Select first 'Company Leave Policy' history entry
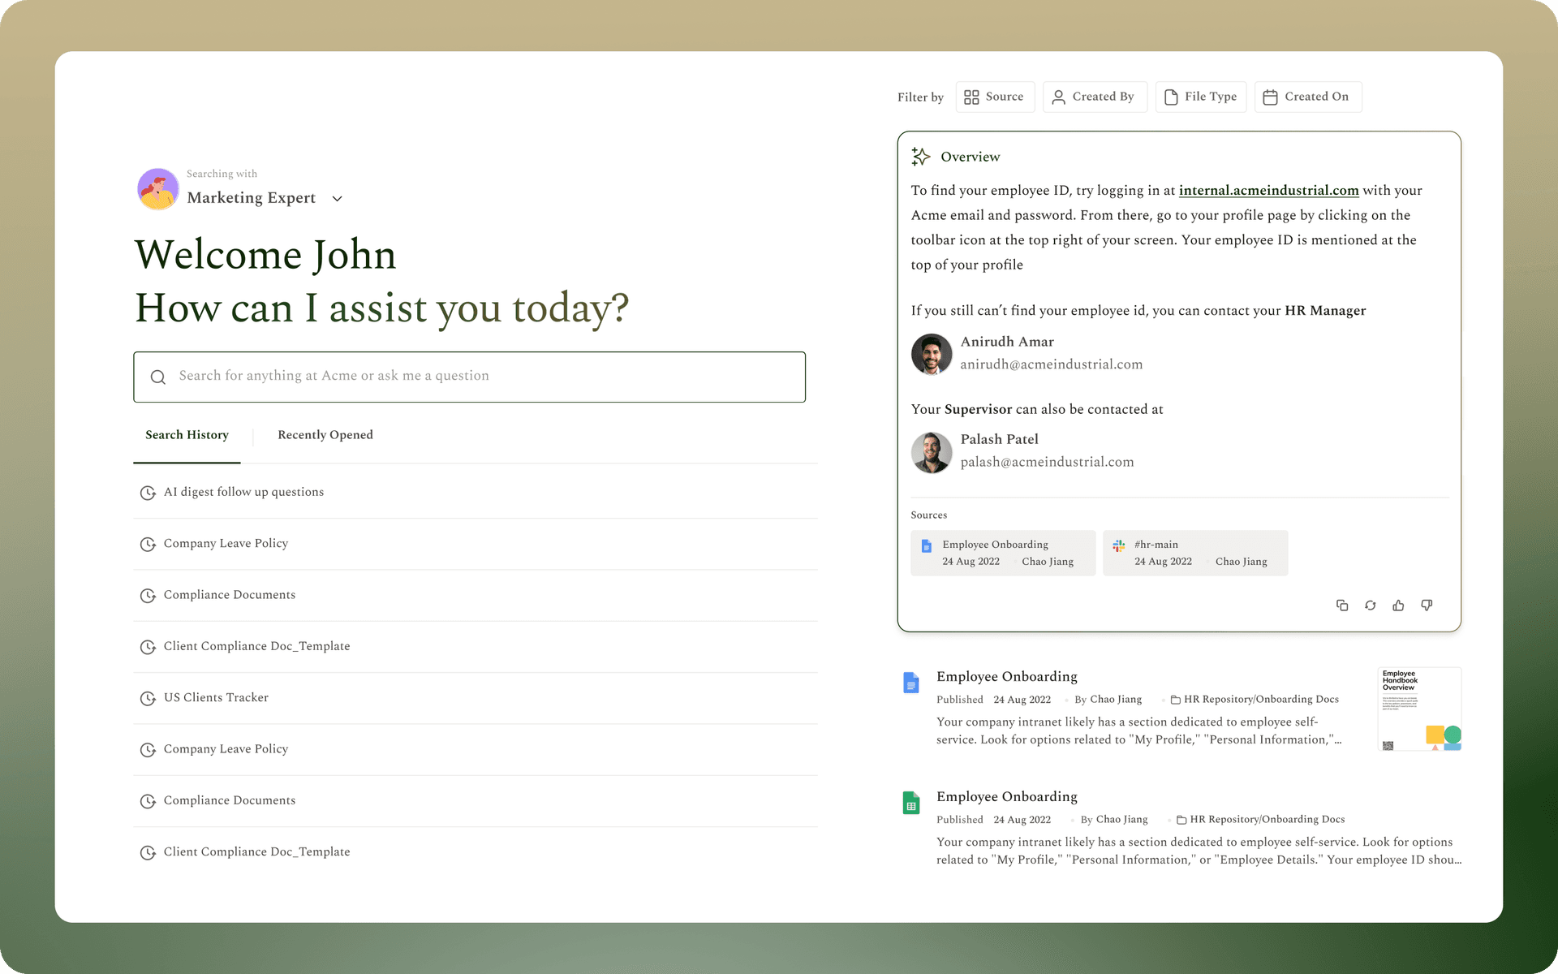The image size is (1558, 974). (476, 544)
